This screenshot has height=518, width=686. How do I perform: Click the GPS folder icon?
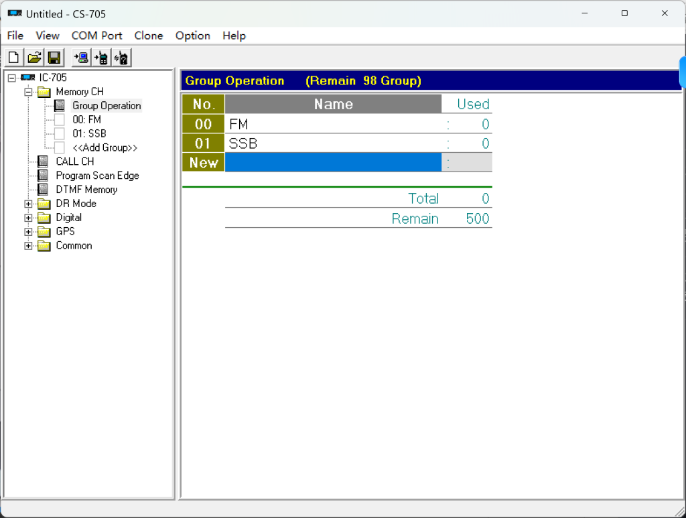point(44,232)
